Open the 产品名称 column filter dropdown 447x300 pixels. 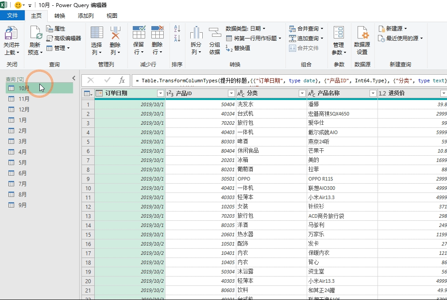click(x=373, y=93)
